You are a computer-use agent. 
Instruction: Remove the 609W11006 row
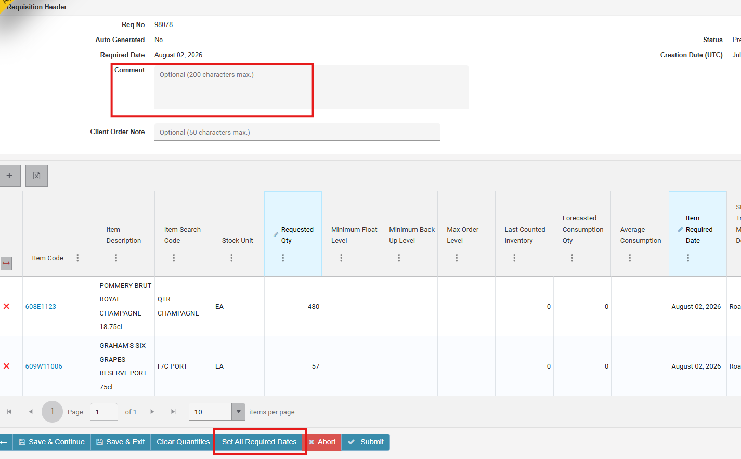(7, 366)
